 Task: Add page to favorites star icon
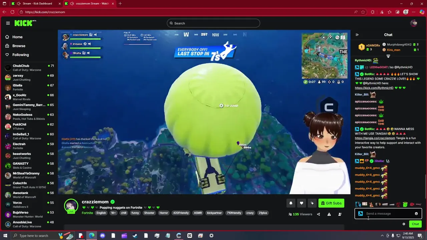click(x=363, y=12)
